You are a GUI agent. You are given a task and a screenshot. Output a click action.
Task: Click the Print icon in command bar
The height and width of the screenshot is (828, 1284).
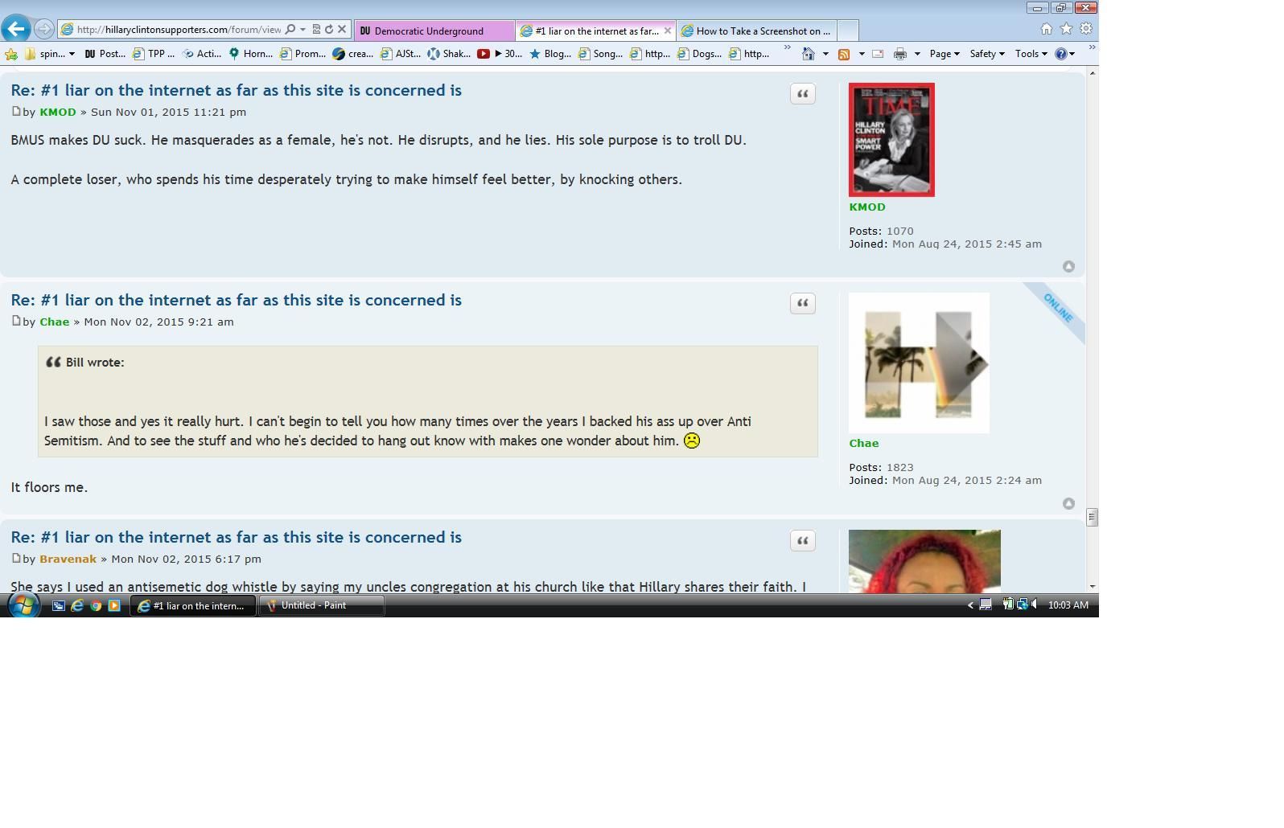(900, 54)
